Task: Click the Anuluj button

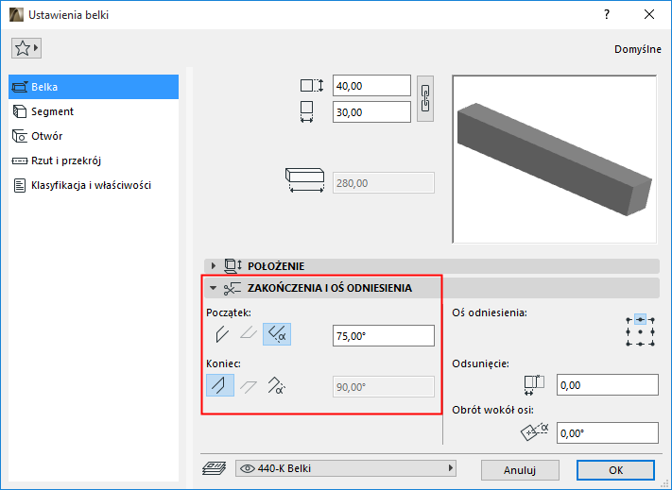Action: pyautogui.click(x=520, y=470)
